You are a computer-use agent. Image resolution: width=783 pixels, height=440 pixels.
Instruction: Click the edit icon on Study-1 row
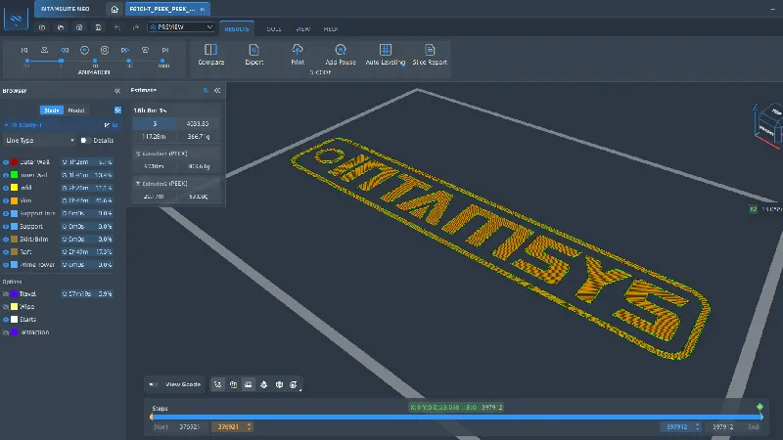(x=107, y=125)
